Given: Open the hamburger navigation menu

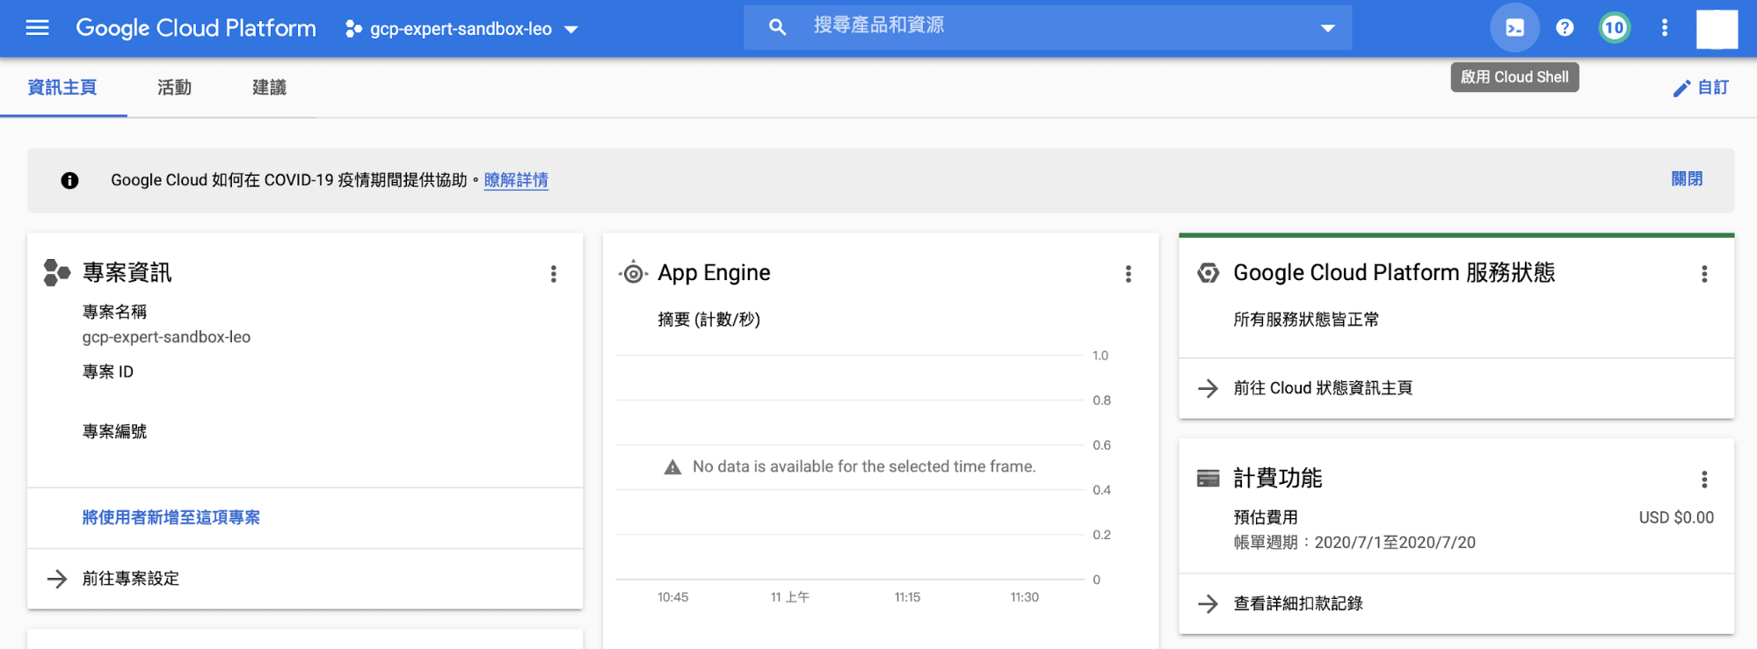Looking at the screenshot, I should click(38, 28).
